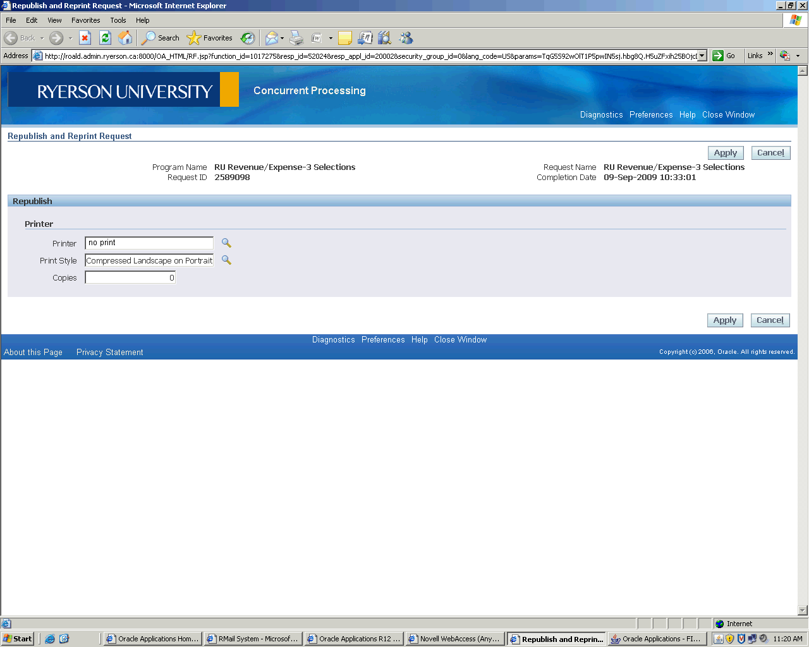Expand the Links toolbar chevron
The image size is (809, 647).
tap(770, 55)
